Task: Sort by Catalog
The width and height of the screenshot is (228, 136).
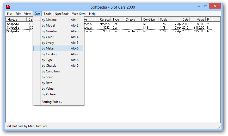Action: 58,54
